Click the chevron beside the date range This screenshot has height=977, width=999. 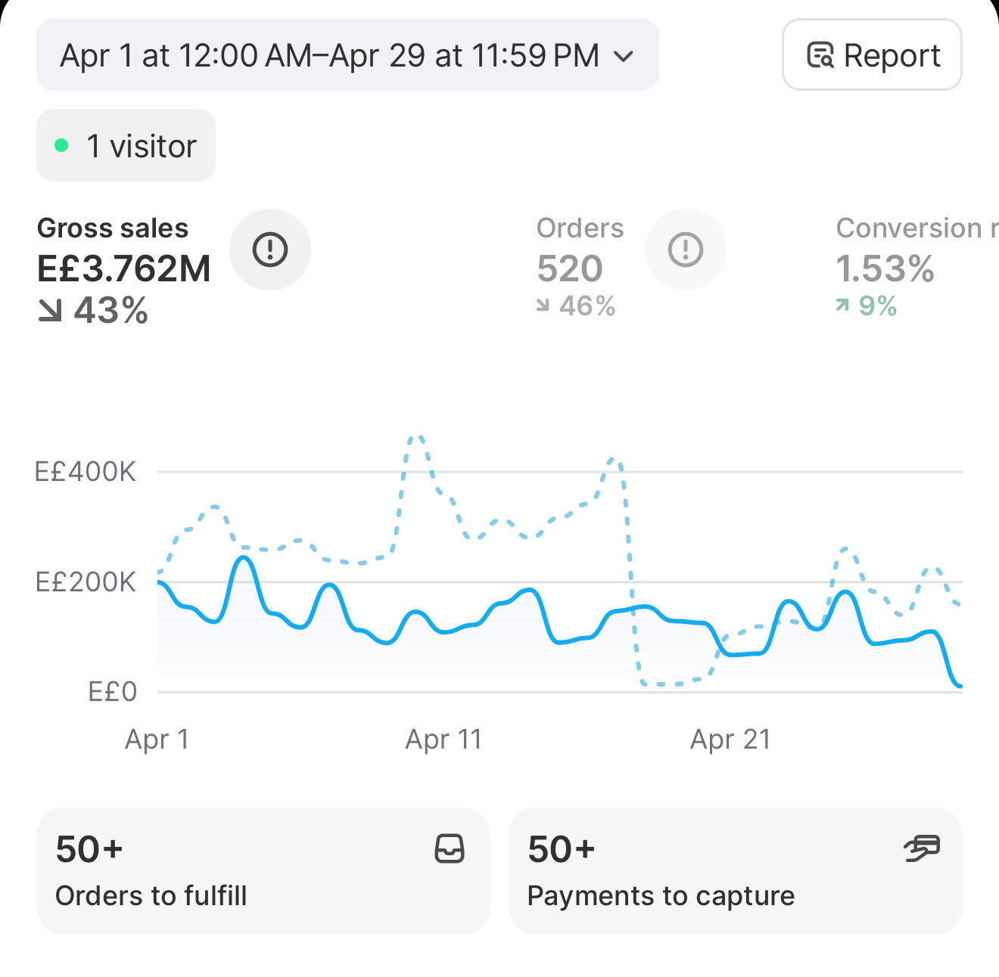pyautogui.click(x=623, y=56)
